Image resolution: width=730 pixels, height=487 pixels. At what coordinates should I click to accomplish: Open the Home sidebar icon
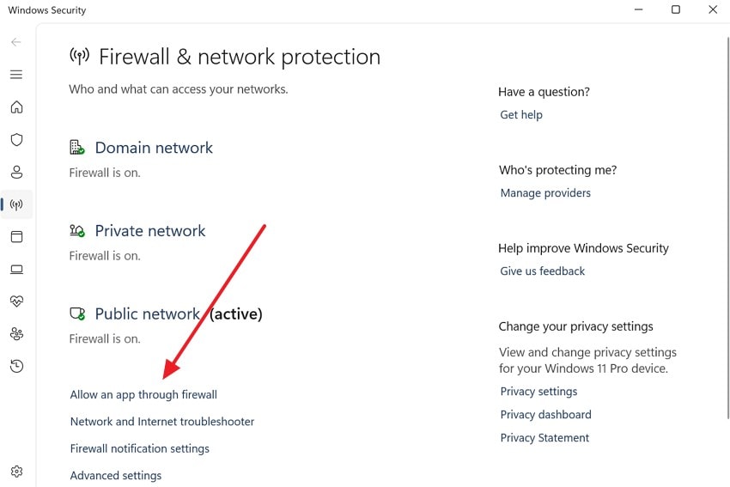(x=16, y=107)
